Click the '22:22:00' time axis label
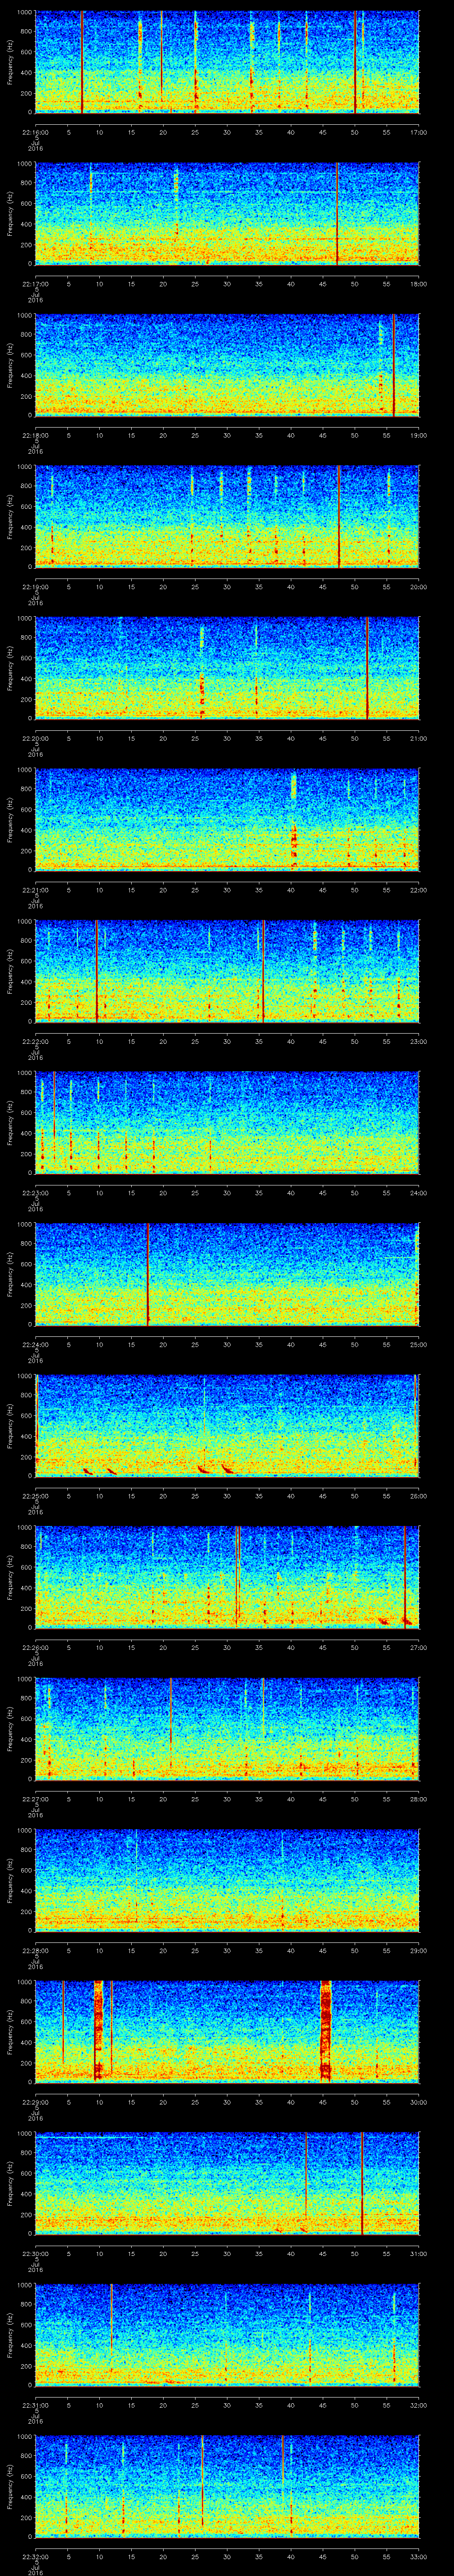The height and width of the screenshot is (2576, 454). pyautogui.click(x=36, y=1041)
